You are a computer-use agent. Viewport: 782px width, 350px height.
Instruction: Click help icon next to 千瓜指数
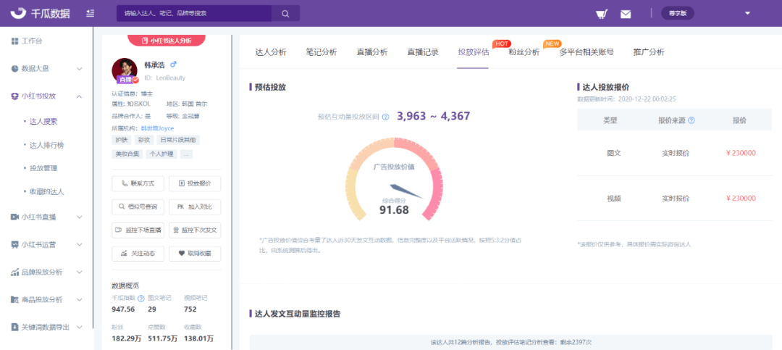(x=141, y=298)
